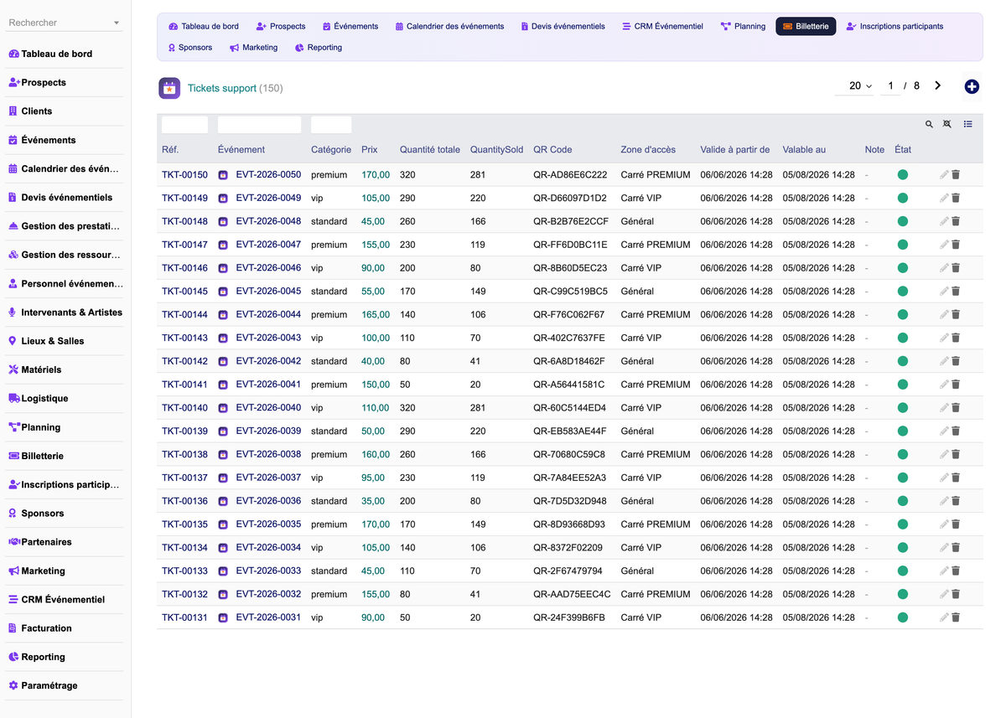Go to next page with the right chevron

click(938, 85)
